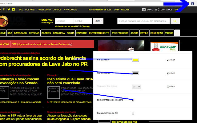Click the PAGSEGURO link
Viewport: 197px width, 123px height.
click(44, 10)
